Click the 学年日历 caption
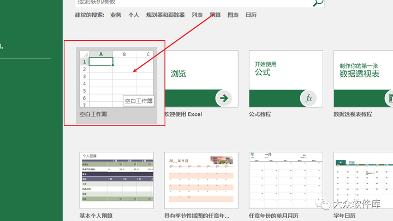Image resolution: width=393 pixels, height=221 pixels. pyautogui.click(x=344, y=216)
